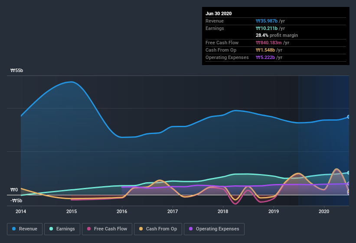Click the teal Earnings endpoint marker

[x=349, y=173]
